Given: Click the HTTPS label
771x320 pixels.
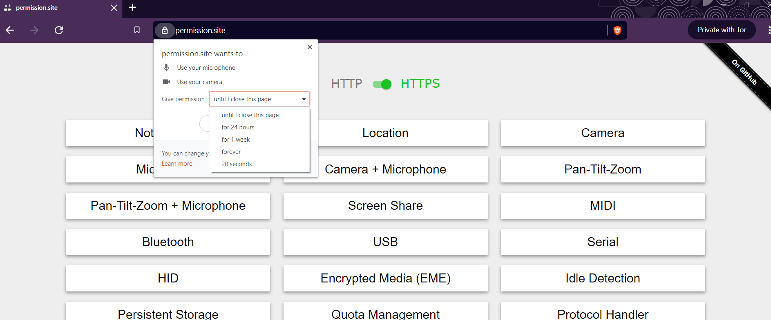Looking at the screenshot, I should click(x=420, y=84).
